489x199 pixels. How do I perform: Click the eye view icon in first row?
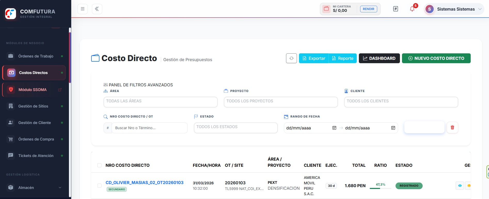click(460, 186)
